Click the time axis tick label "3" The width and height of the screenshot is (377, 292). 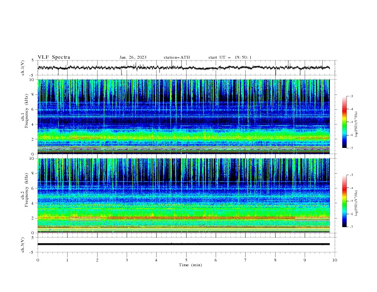(127, 260)
